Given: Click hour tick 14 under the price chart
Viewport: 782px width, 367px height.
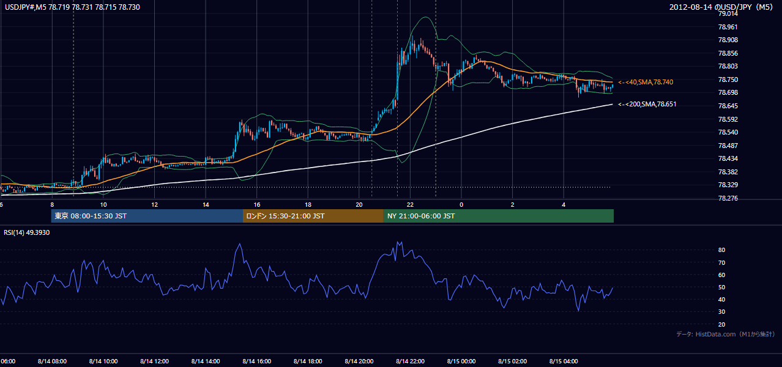Looking at the screenshot, I should click(206, 204).
